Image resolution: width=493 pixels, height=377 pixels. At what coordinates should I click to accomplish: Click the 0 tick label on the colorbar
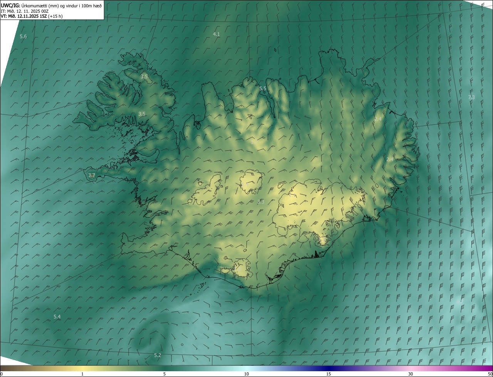pyautogui.click(x=2, y=374)
